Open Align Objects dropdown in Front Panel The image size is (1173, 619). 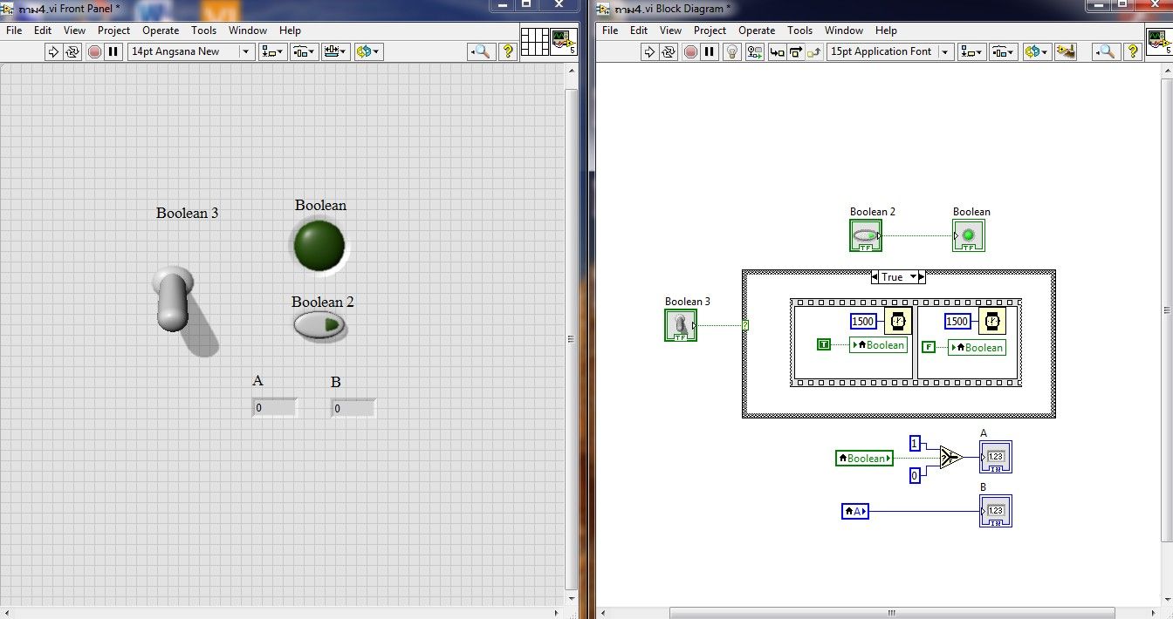coord(273,51)
